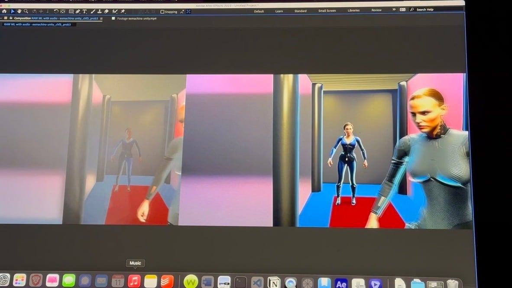Expand hidden workspaces with the chevron
The image size is (512, 288).
click(x=393, y=9)
